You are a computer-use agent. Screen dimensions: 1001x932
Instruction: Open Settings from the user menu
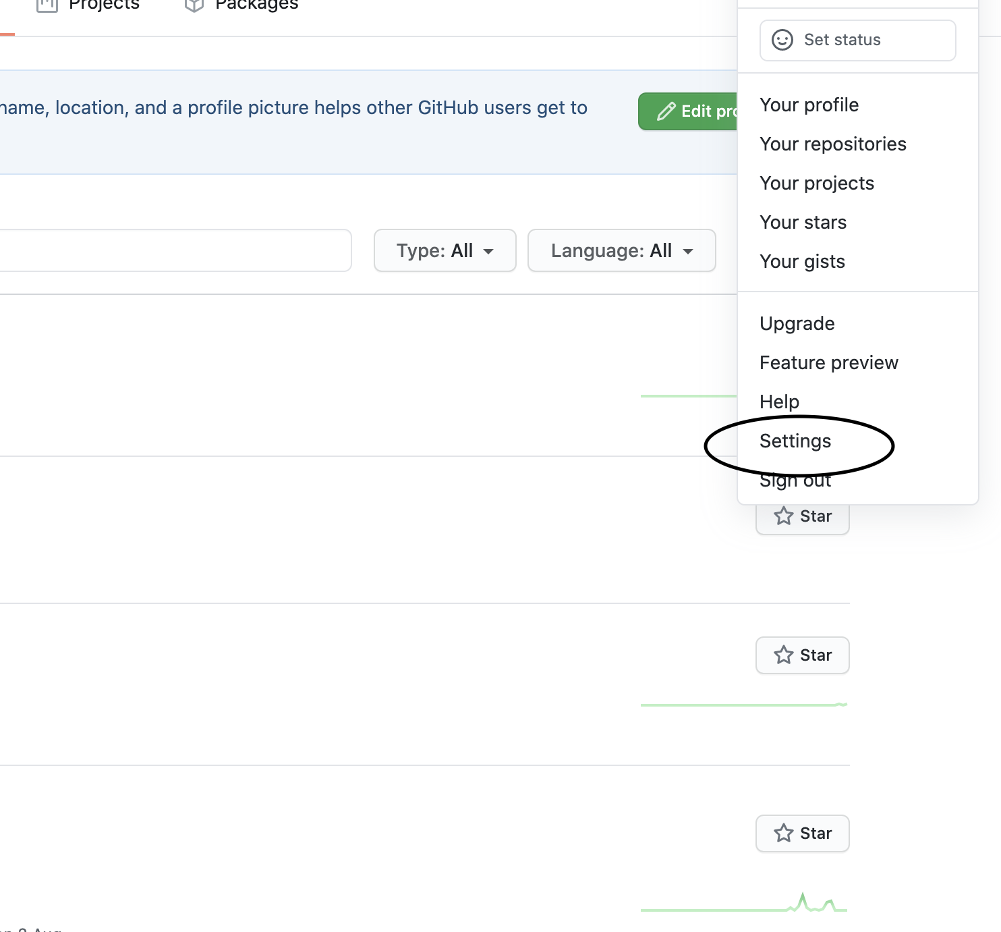795,441
